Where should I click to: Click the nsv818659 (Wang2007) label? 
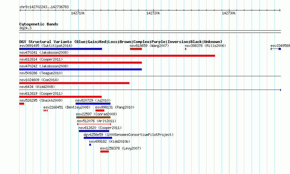click(x=149, y=46)
